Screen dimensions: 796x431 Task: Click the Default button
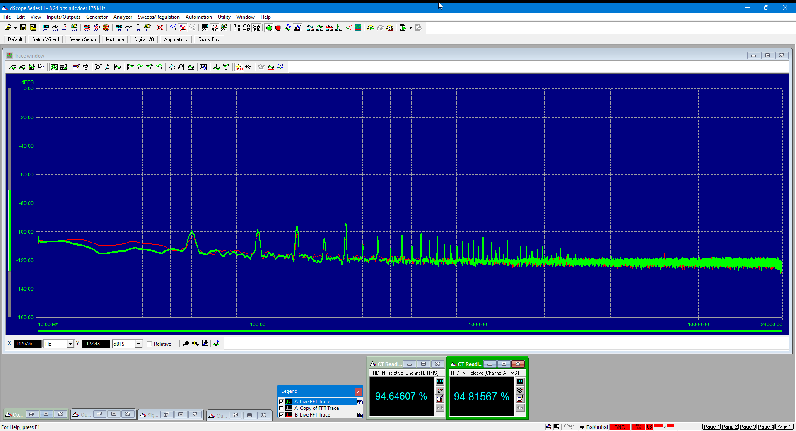click(15, 39)
